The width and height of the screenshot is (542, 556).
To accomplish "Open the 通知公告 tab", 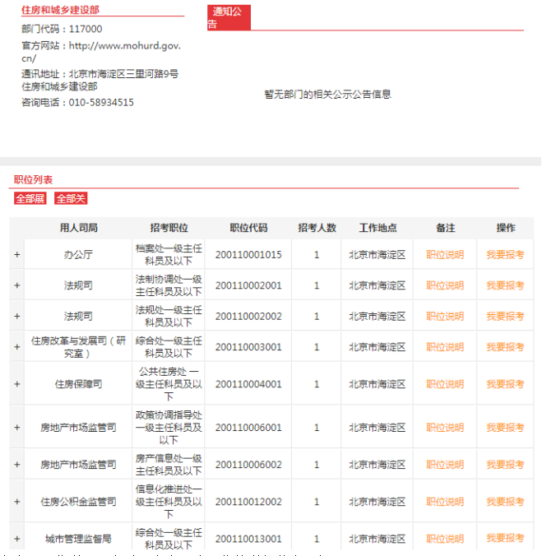I will 229,17.
